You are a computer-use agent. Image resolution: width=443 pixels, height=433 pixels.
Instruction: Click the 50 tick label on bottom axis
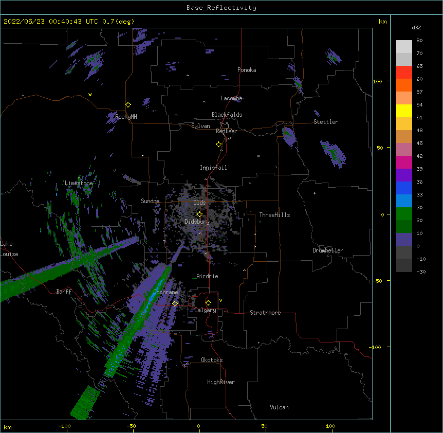[264, 426]
